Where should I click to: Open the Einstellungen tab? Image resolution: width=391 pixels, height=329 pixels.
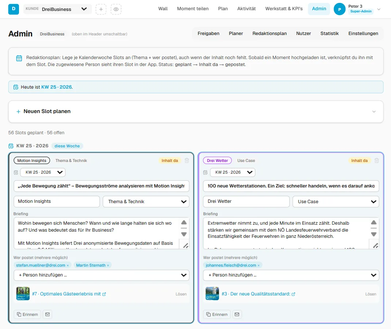tap(363, 33)
